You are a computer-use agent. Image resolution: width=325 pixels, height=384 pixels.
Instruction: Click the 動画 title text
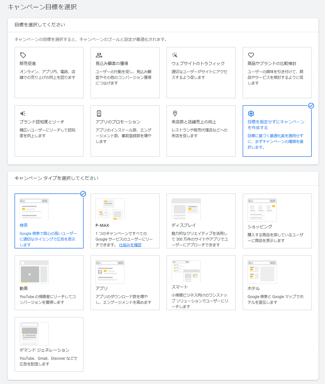(x=24, y=288)
